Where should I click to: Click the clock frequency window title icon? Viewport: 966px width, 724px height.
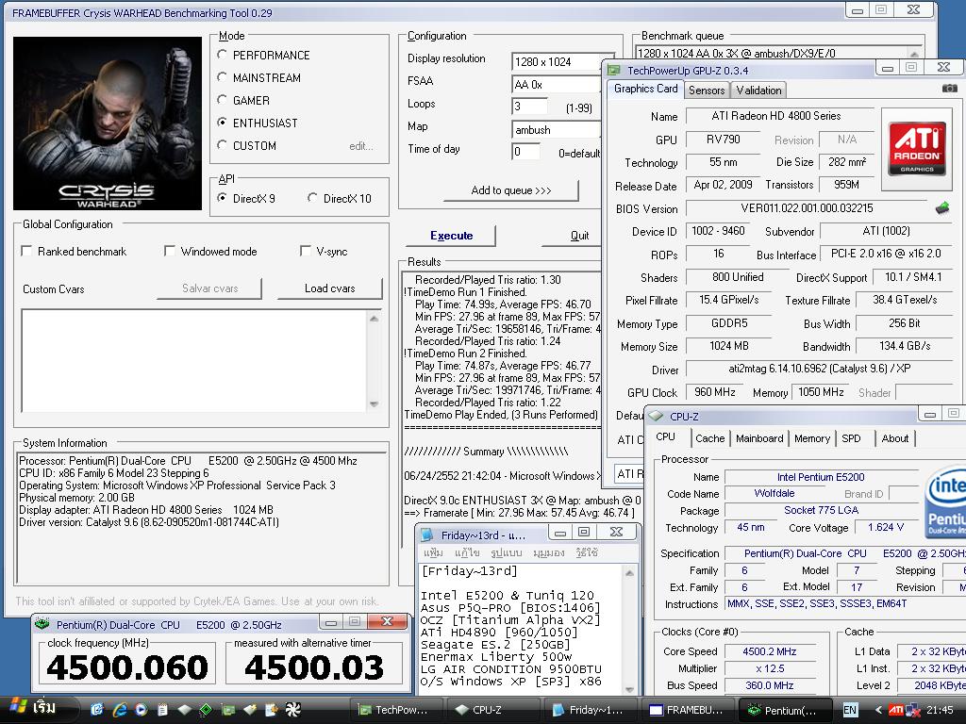[x=42, y=624]
